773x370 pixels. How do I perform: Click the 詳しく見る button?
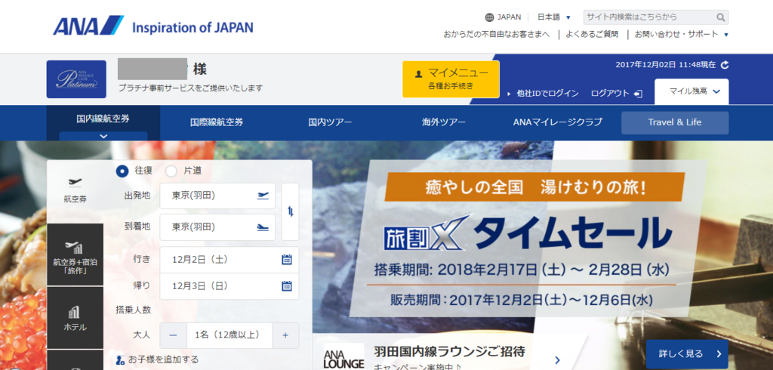pos(687,353)
